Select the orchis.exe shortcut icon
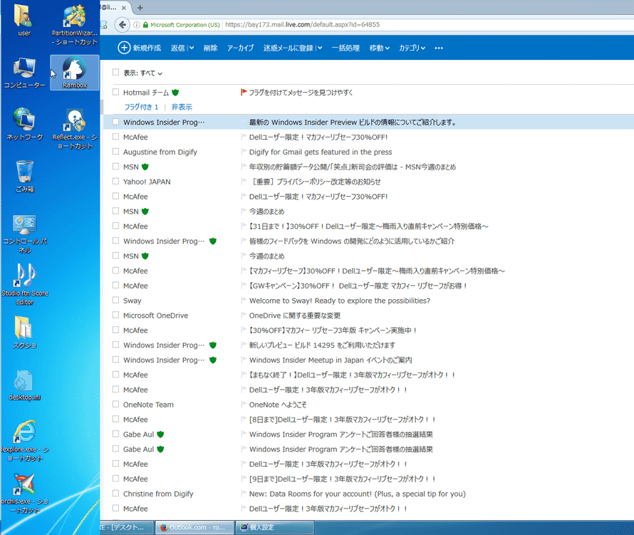 [x=24, y=494]
